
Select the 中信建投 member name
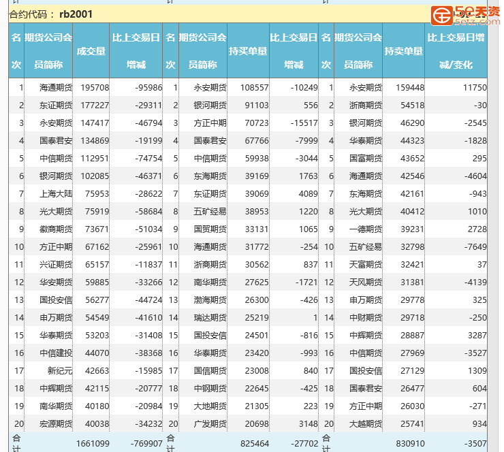click(56, 353)
